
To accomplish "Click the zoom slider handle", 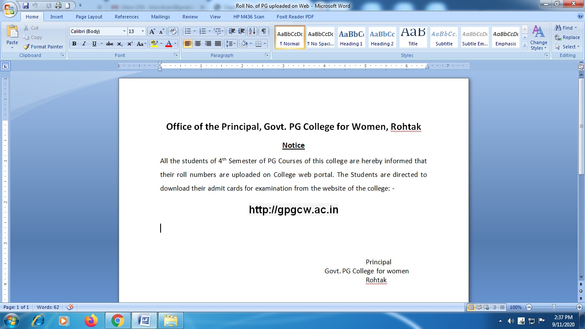I will [x=554, y=307].
